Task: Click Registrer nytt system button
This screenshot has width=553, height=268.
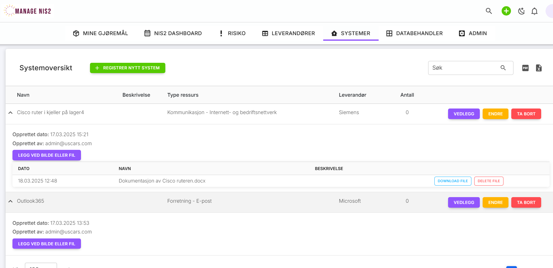Action: [x=127, y=68]
